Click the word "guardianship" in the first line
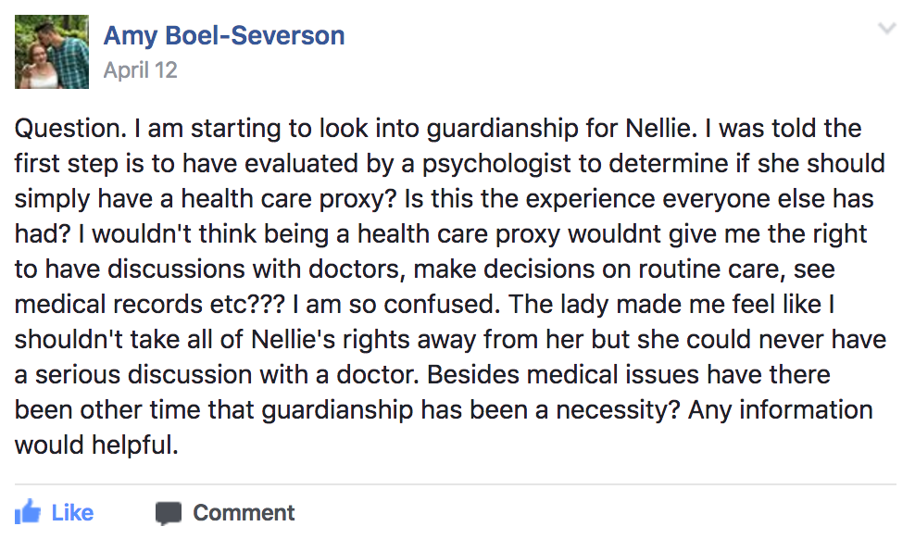915x539 pixels. pos(503,129)
